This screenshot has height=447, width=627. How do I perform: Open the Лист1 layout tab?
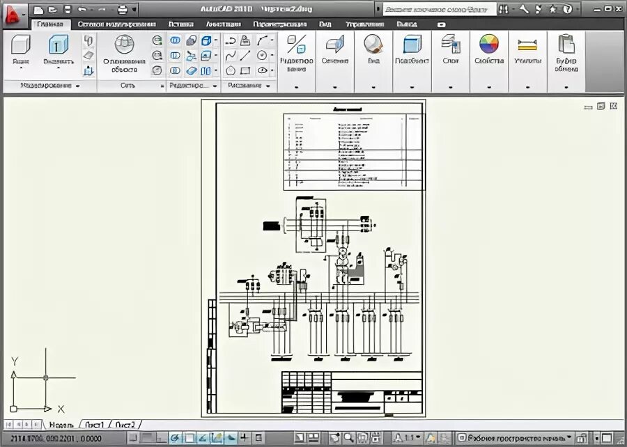(95, 425)
